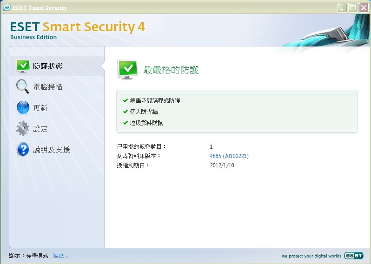Viewport: 371px width, 264px height.
Task: Open 設定 section
Action: 40,129
